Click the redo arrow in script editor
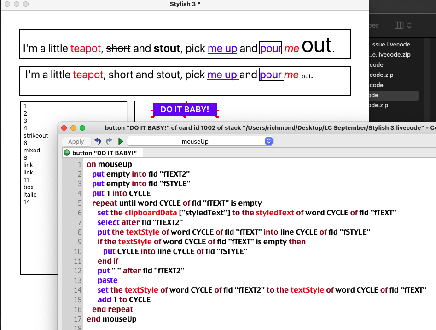This screenshot has height=330, width=436. (109, 141)
